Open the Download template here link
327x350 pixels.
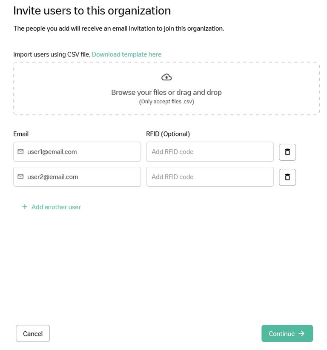click(x=126, y=54)
